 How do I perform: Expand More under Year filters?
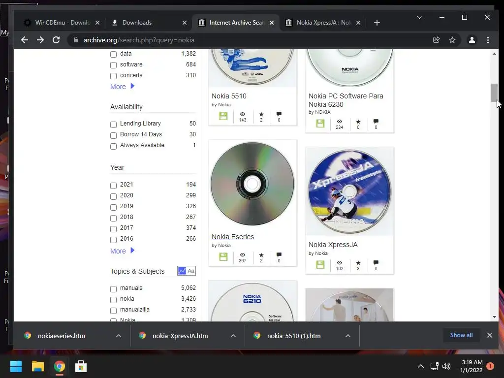123,251
